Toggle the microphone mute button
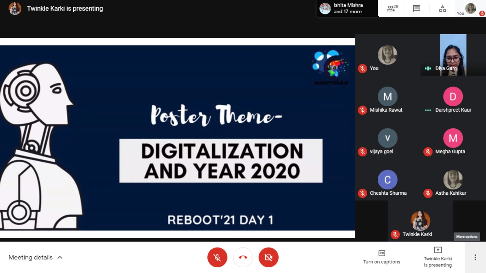The height and width of the screenshot is (273, 486). pos(217,257)
